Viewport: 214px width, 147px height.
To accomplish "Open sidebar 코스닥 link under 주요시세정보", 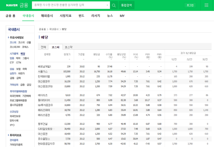I will pyautogui.click(x=22, y=42).
